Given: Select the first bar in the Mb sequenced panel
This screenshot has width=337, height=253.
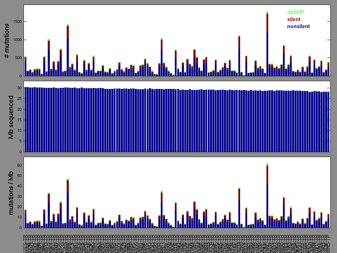Looking at the screenshot, I should (26, 119).
